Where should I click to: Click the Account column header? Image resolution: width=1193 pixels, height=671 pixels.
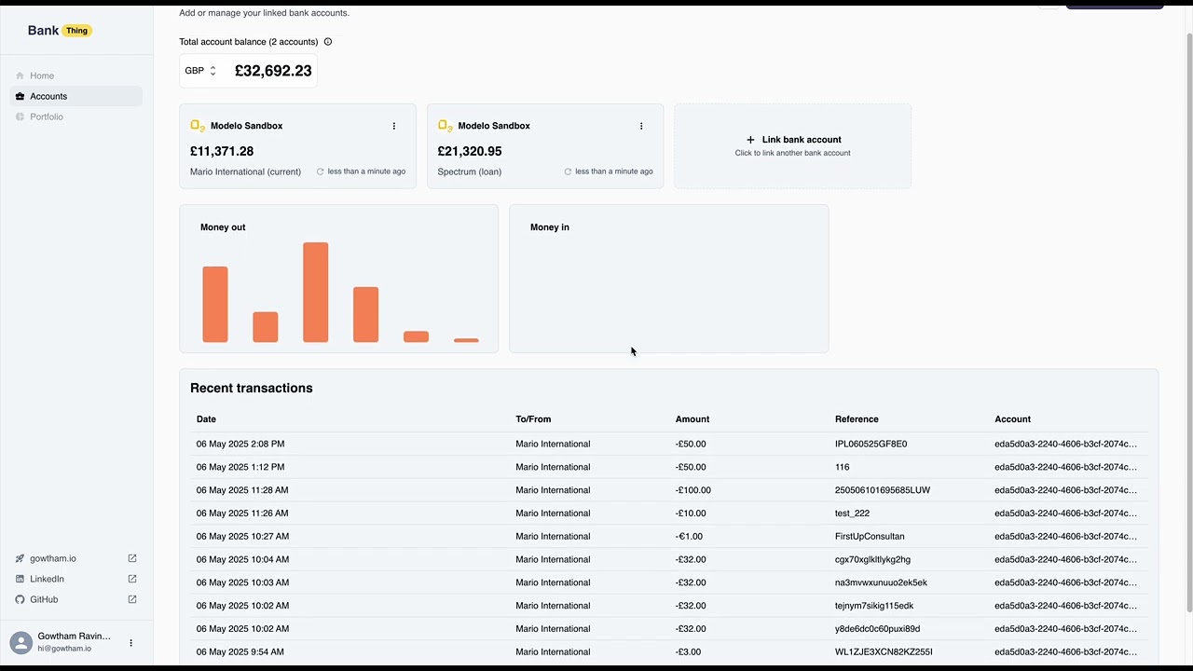[x=1012, y=419]
